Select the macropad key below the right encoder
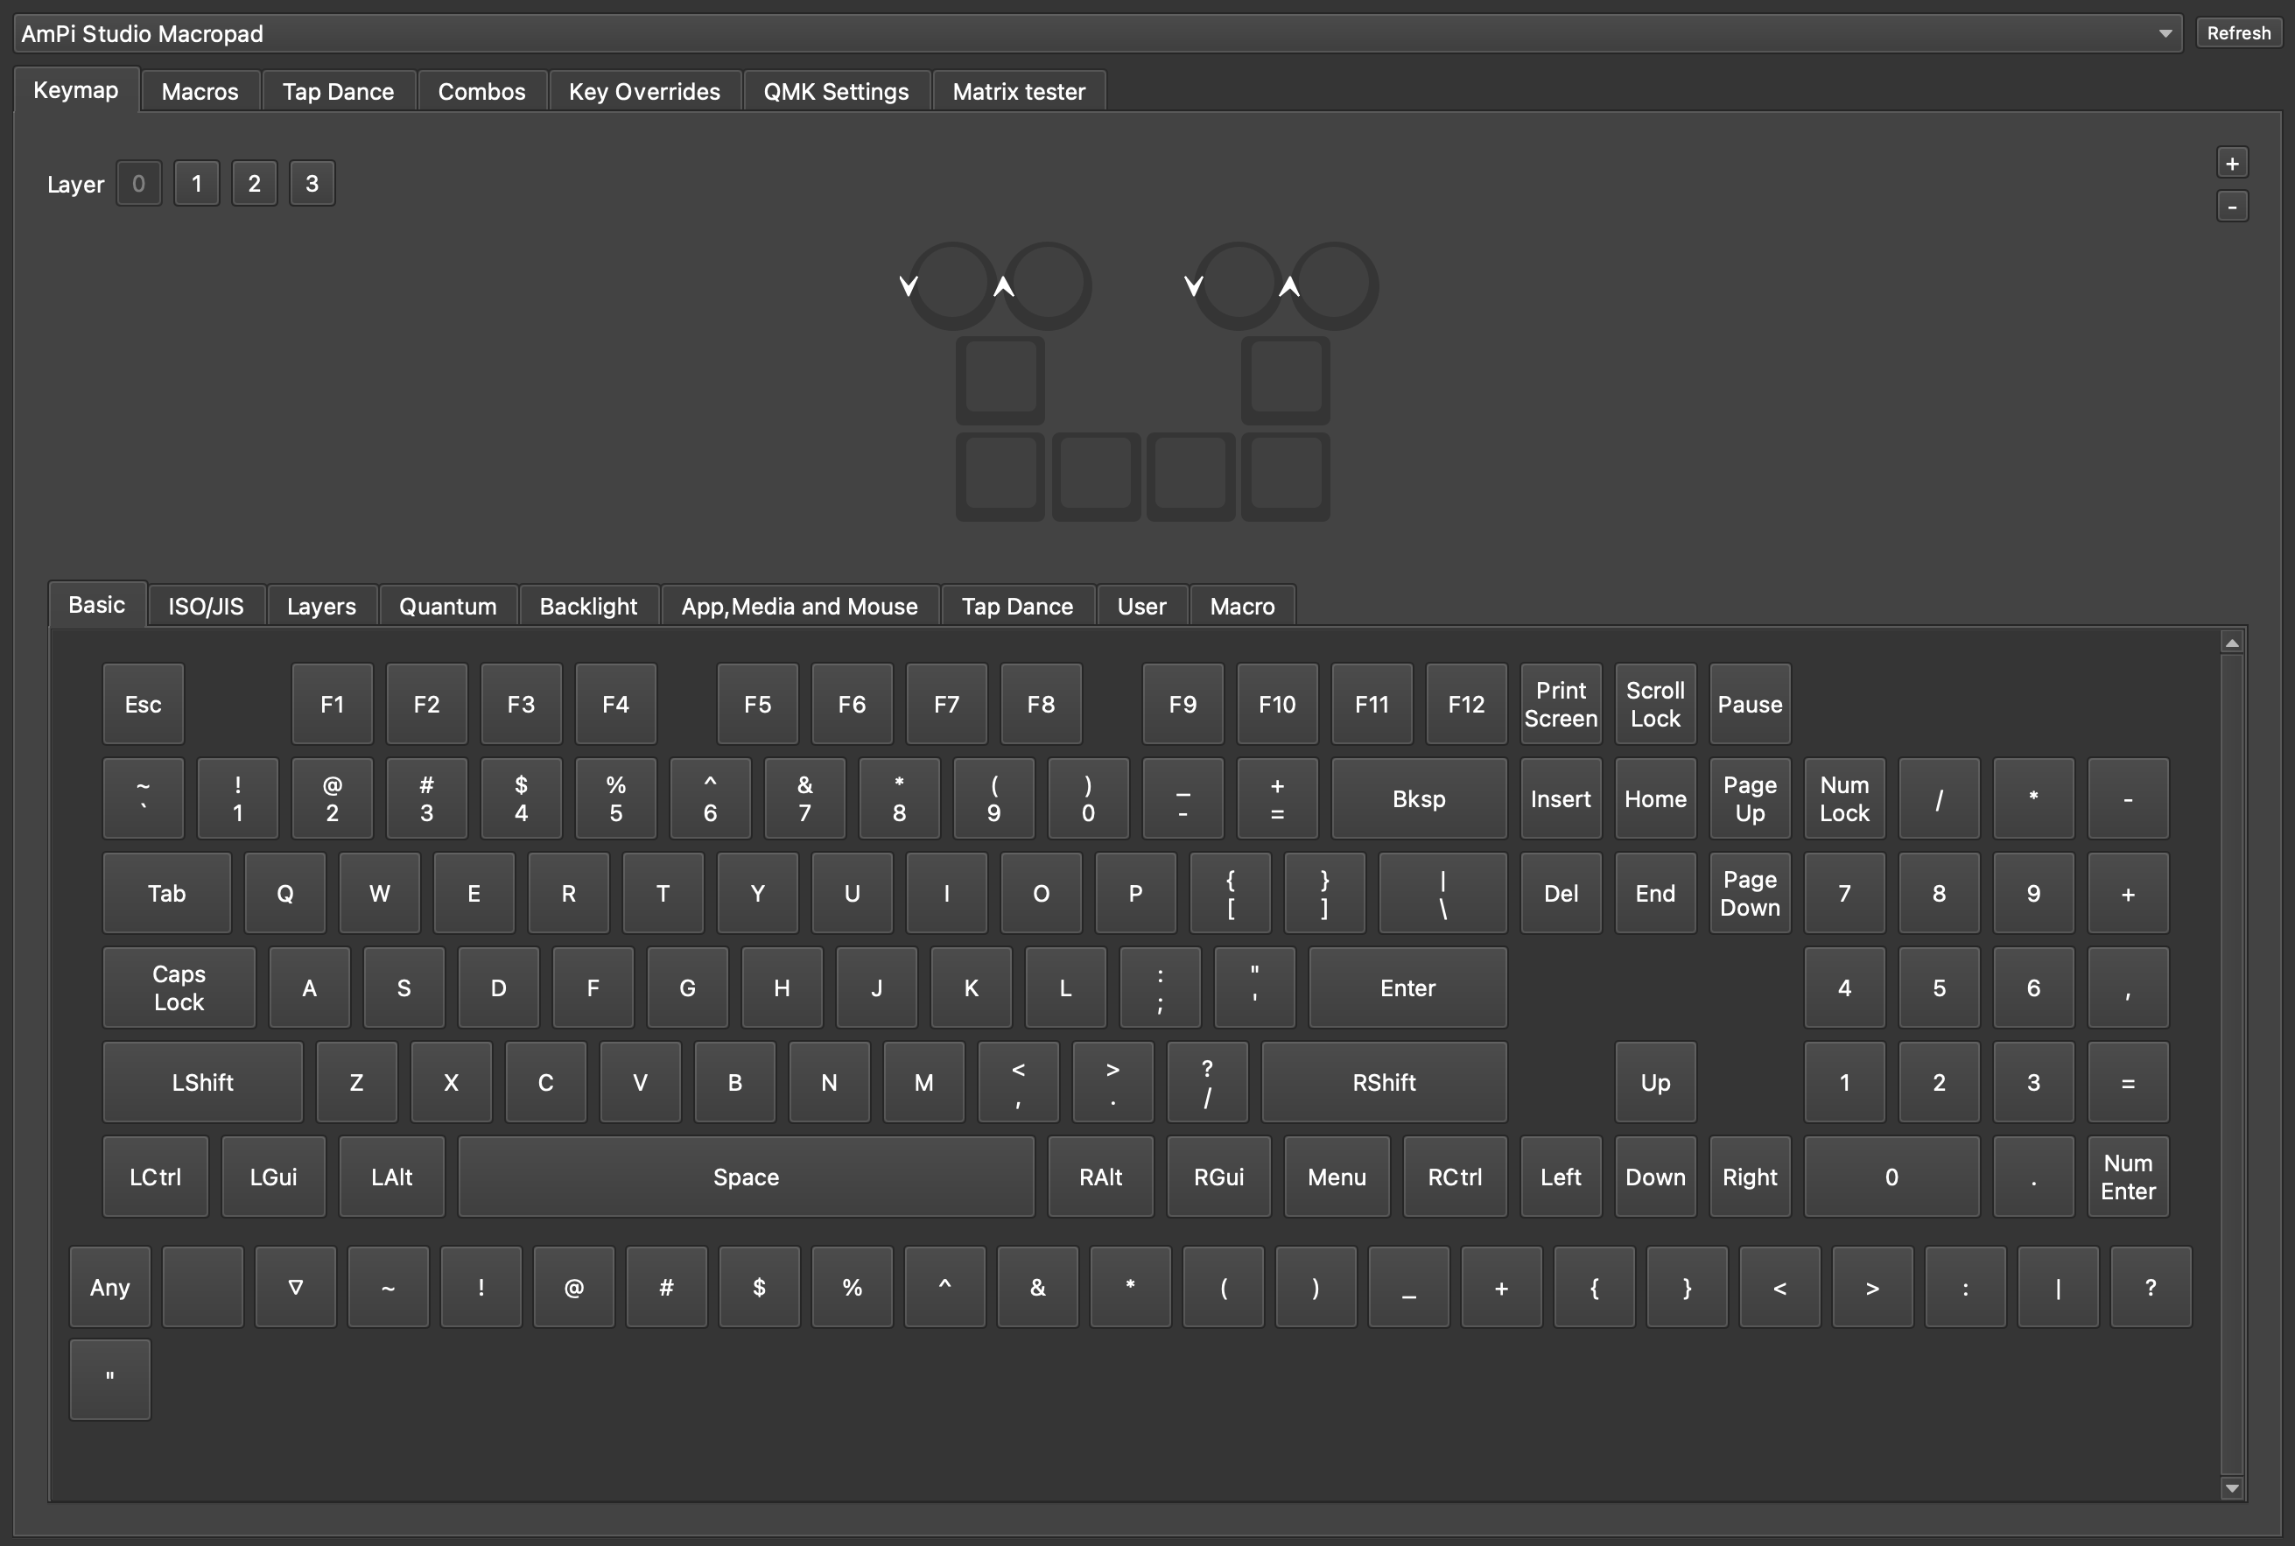 (x=1286, y=381)
